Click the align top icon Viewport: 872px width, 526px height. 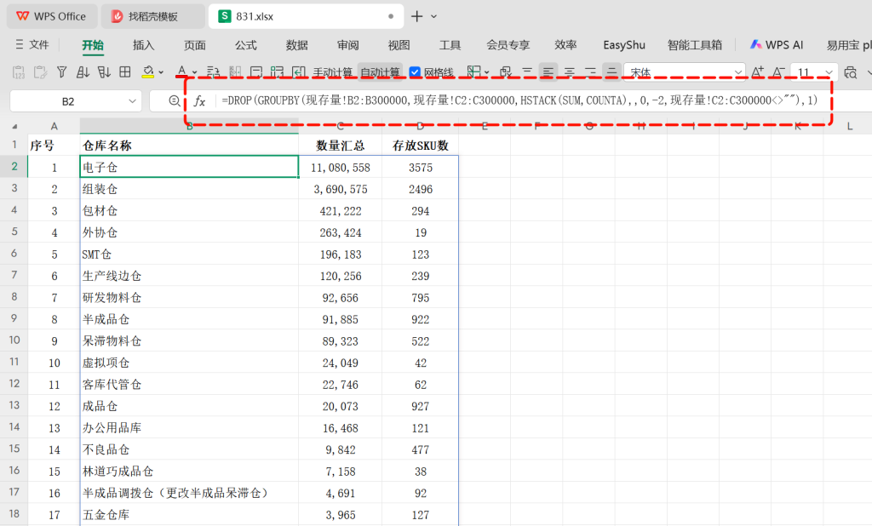(x=527, y=72)
